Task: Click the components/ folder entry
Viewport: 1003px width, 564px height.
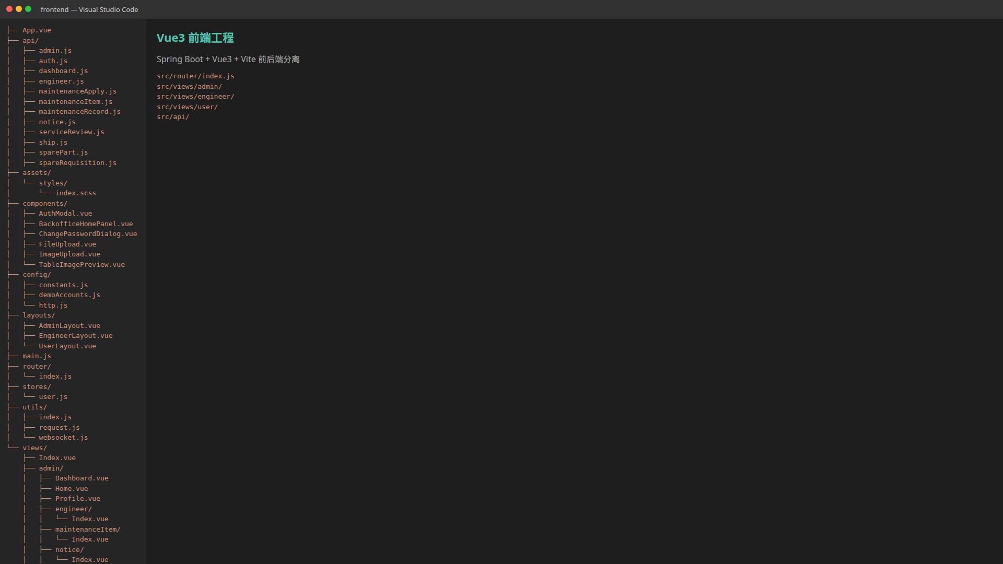Action: [x=45, y=204]
